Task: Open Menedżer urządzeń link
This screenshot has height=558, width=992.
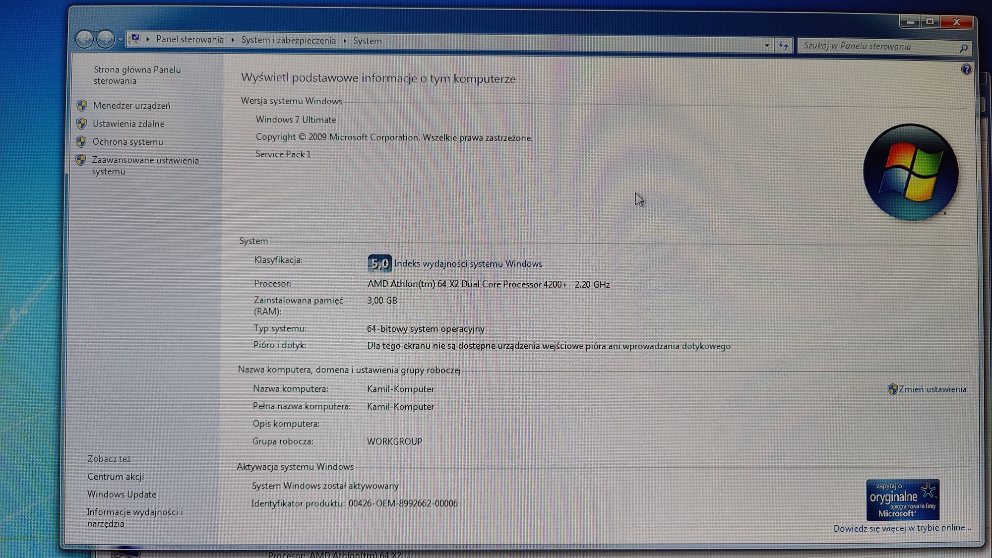Action: point(131,106)
